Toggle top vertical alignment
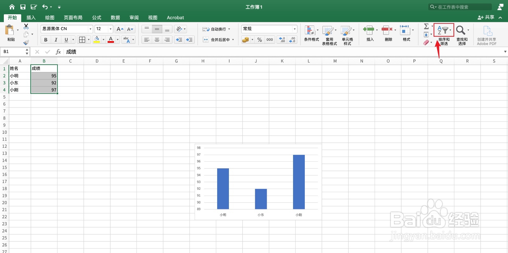The height and width of the screenshot is (253, 508). pos(147,29)
